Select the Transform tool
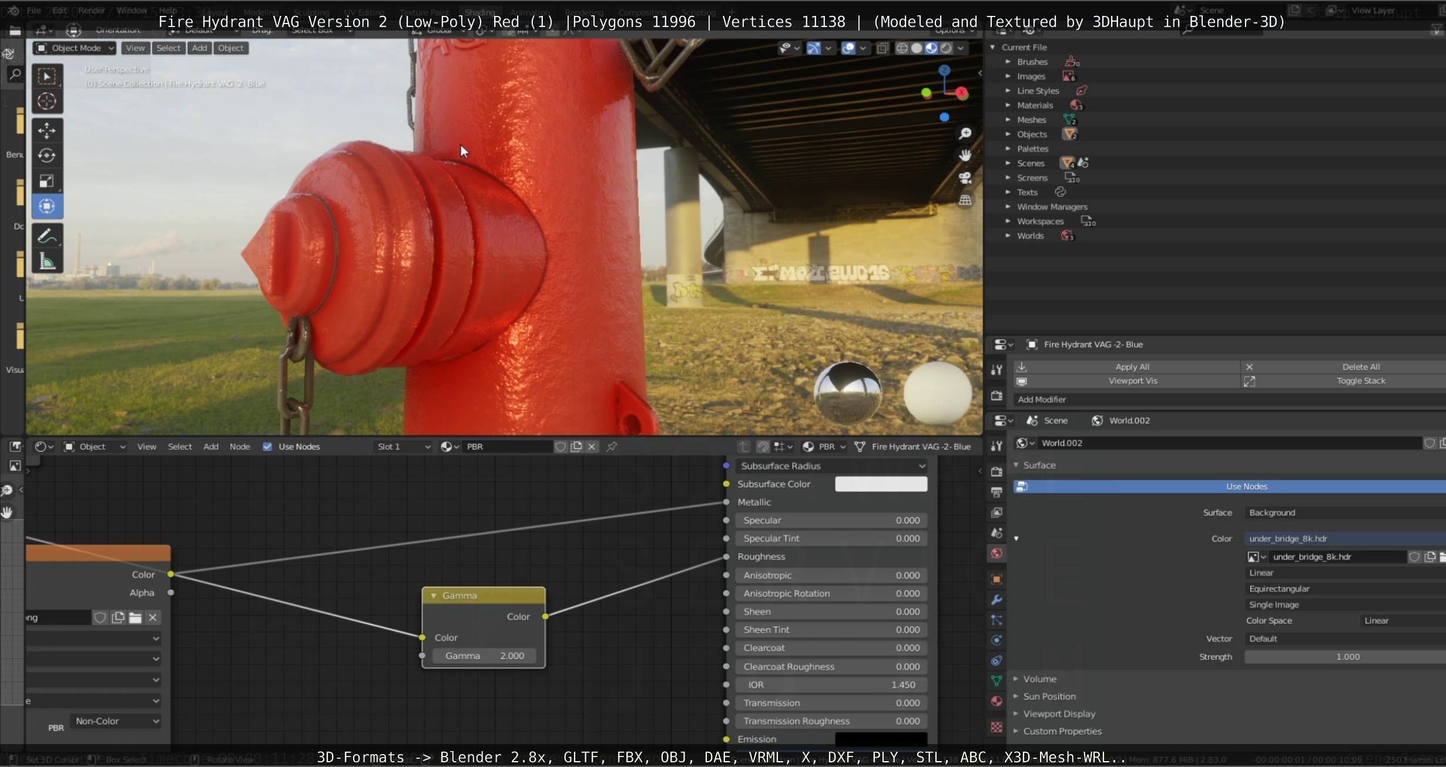 point(47,206)
